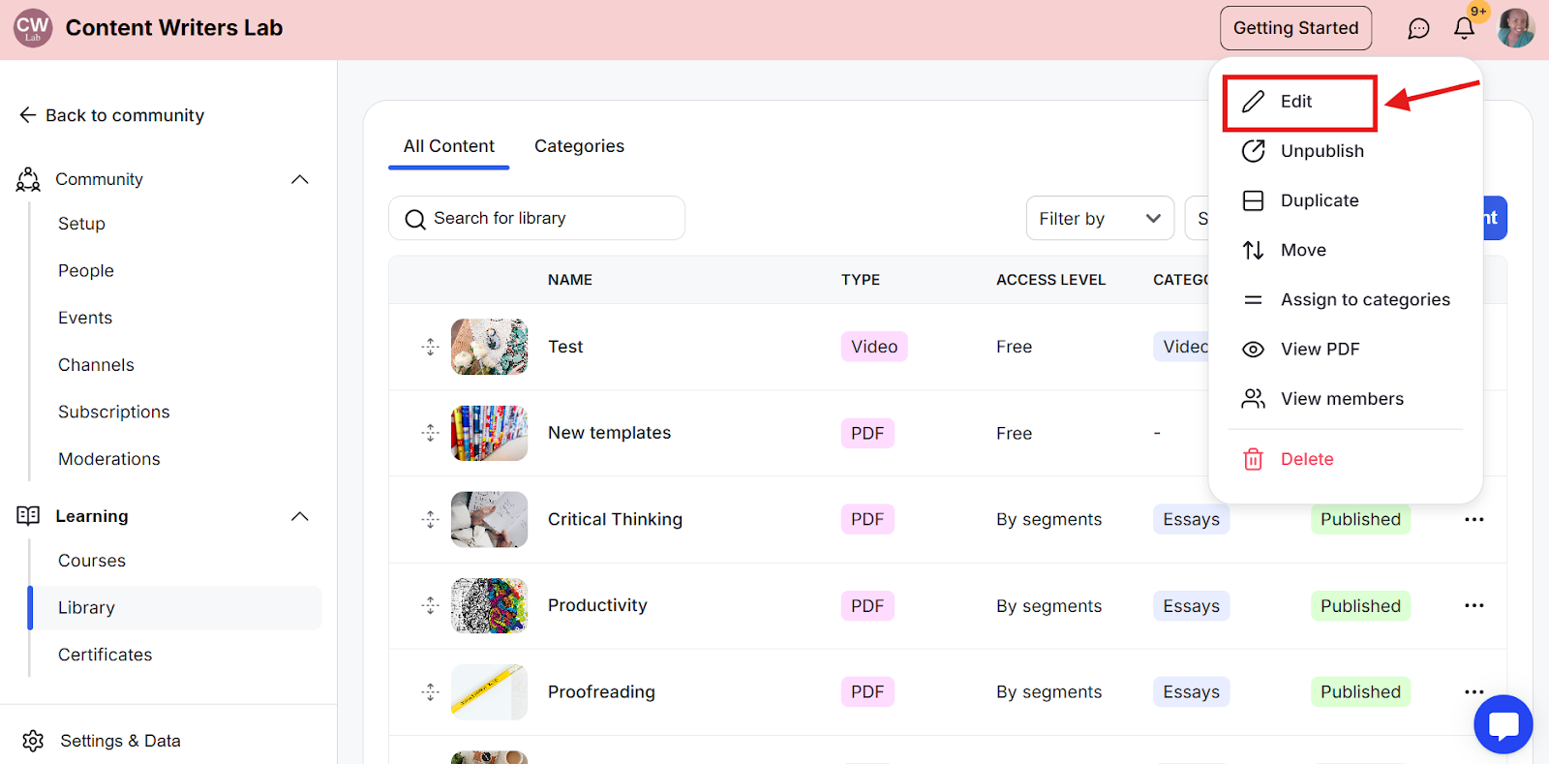Click the Search for library field
This screenshot has height=764, width=1549.
537,219
